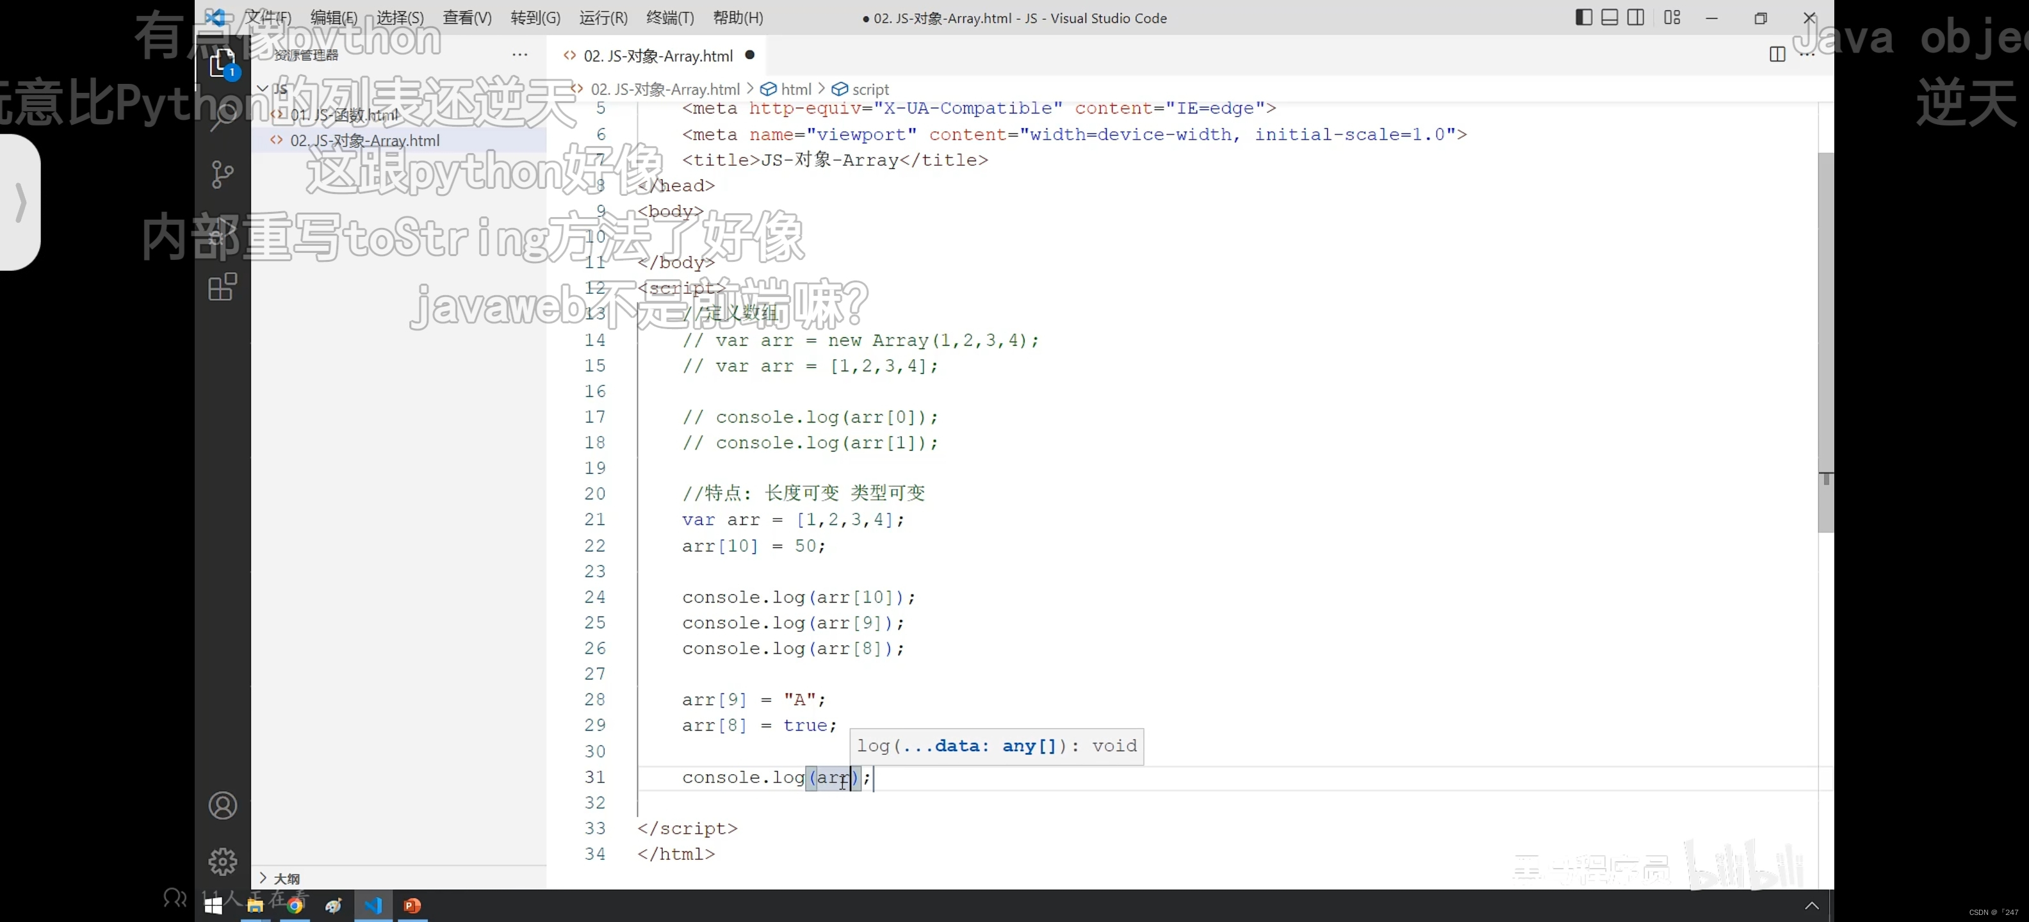Viewport: 2029px width, 922px height.
Task: Click line number 21 in the gutter
Action: point(595,520)
